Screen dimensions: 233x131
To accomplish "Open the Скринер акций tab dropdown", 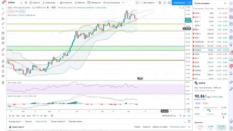I will pos(15,122).
